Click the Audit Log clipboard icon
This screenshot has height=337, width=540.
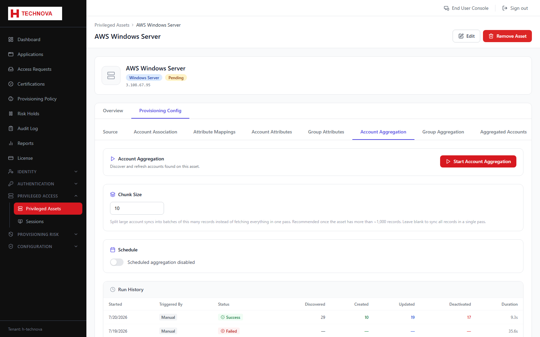pyautogui.click(x=11, y=128)
